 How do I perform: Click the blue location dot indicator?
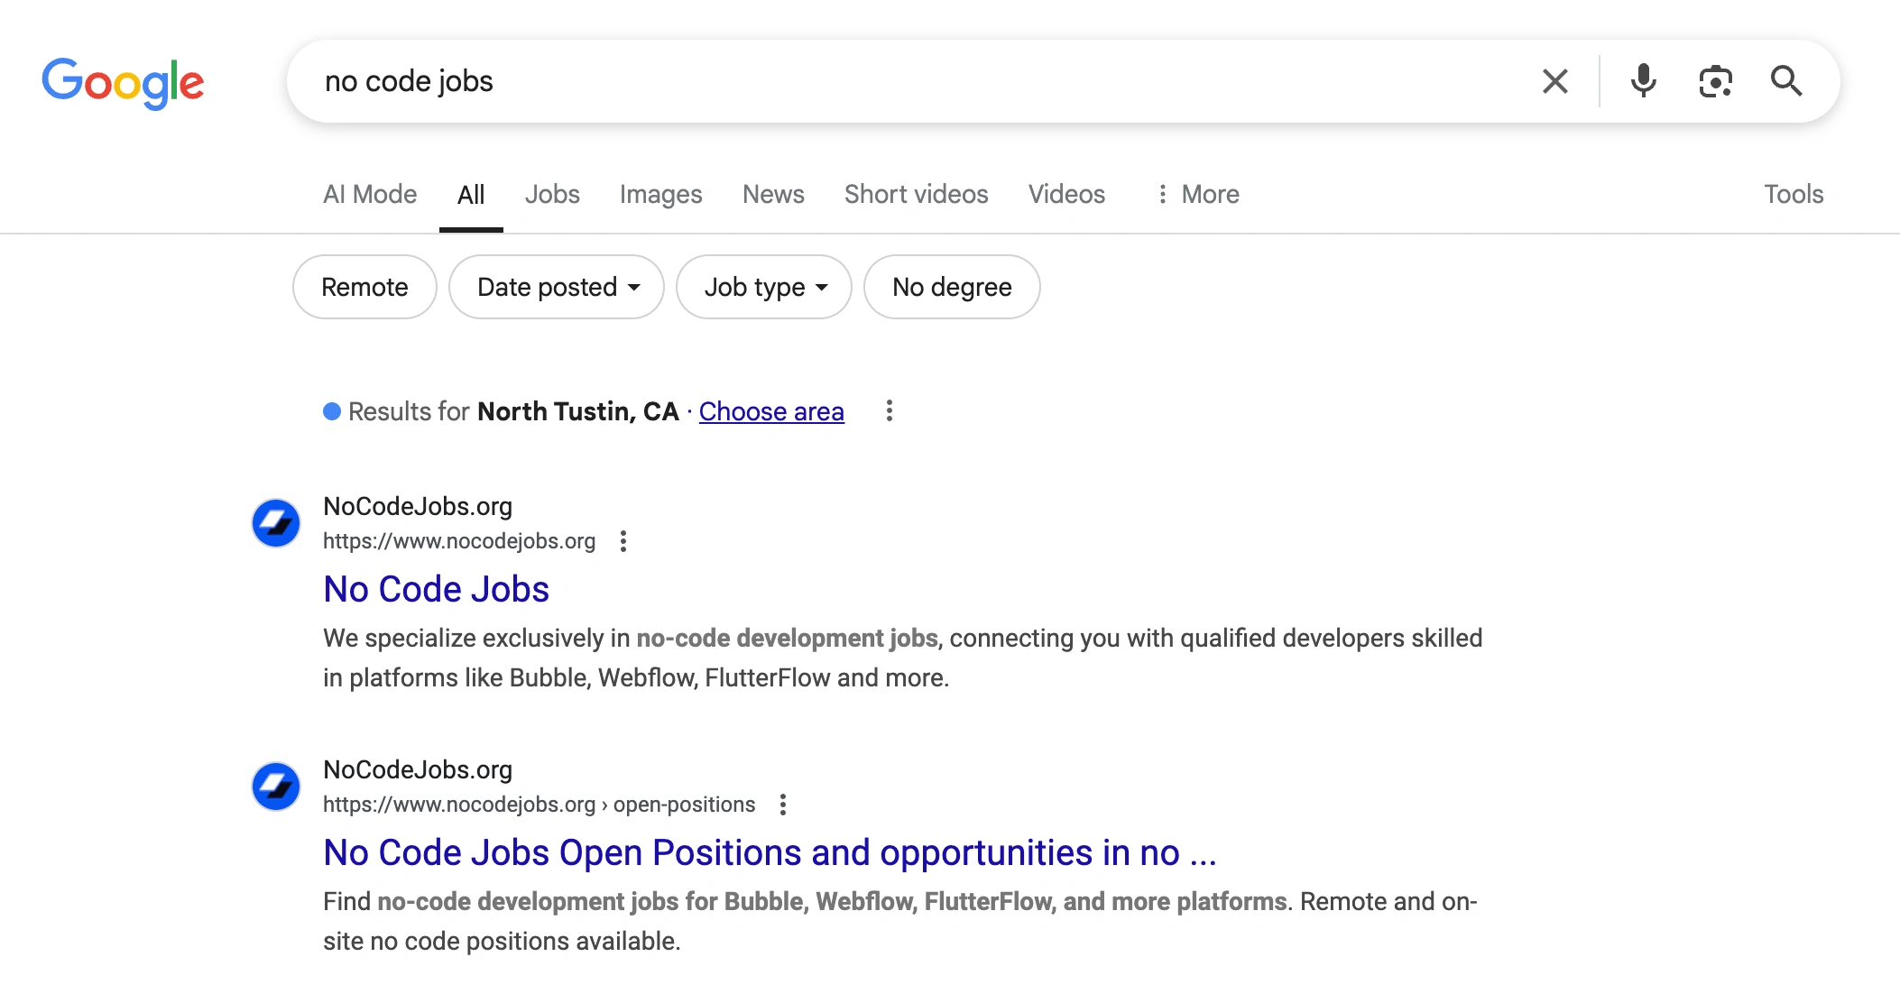point(332,411)
